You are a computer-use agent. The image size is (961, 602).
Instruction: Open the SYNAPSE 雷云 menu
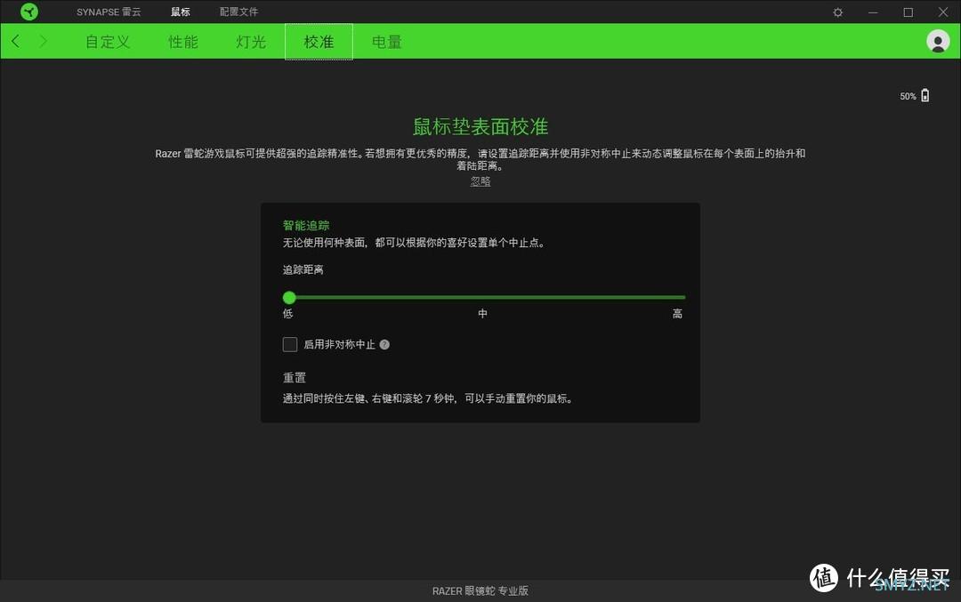(x=109, y=12)
